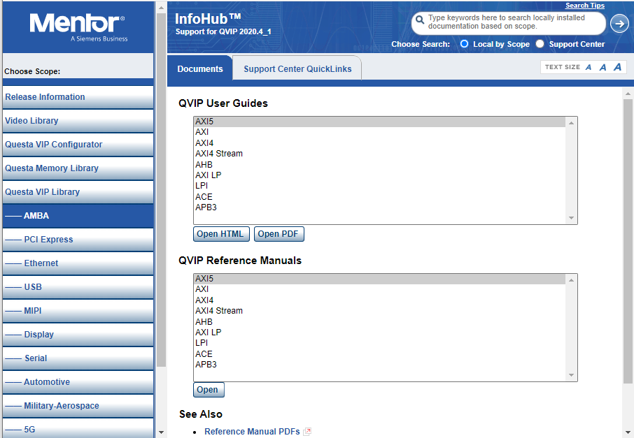
Task: Click scope panel scroll down arrow
Action: point(161,432)
